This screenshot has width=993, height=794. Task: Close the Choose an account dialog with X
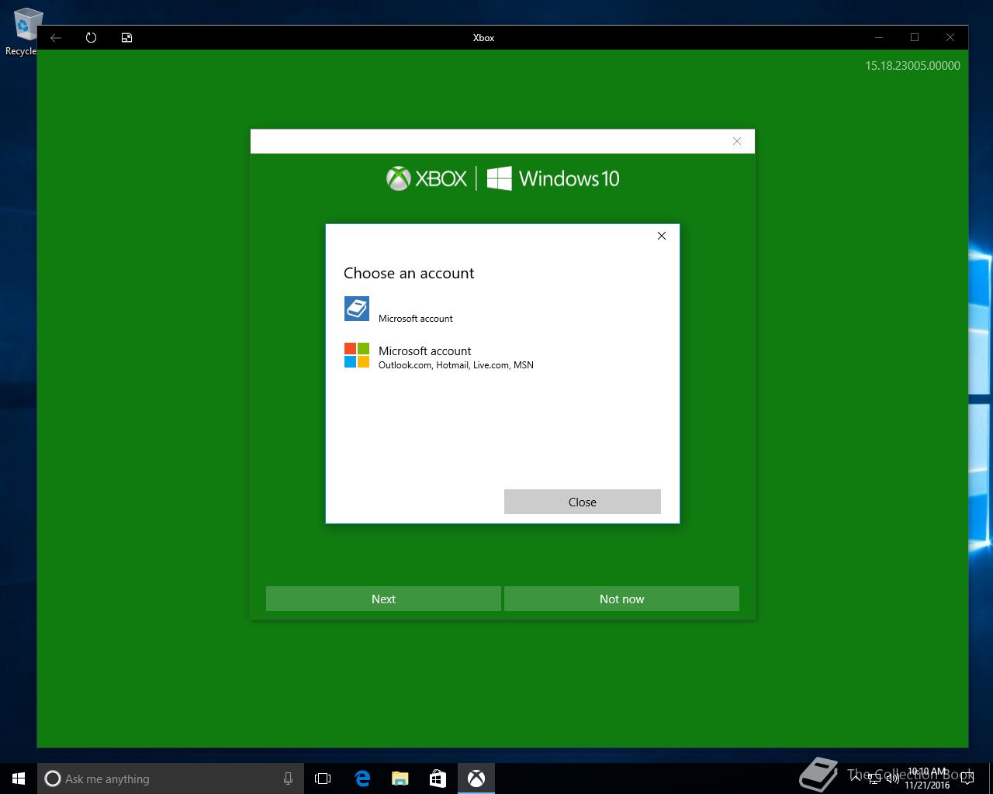pyautogui.click(x=662, y=236)
